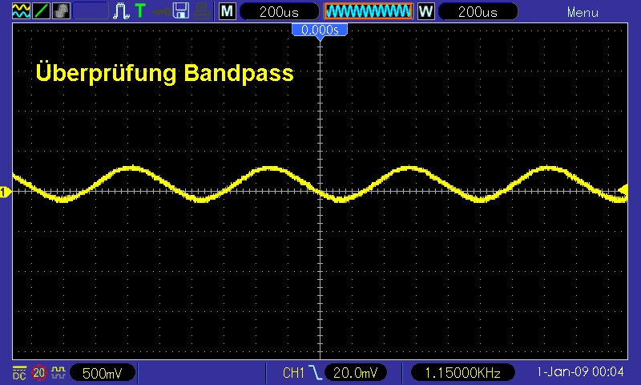Viewport: 641px width, 385px height.
Task: Click the gray persistence display icon
Action: [62, 11]
